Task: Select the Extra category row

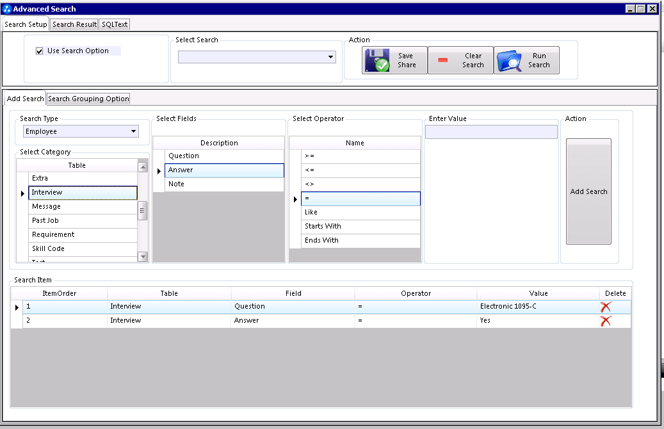Action: (83, 178)
